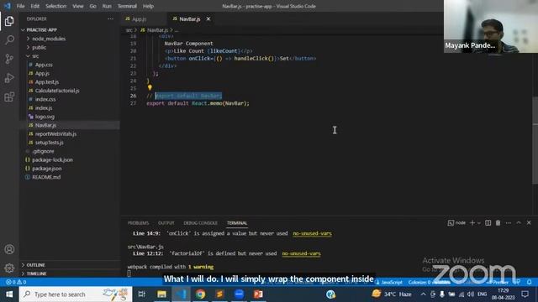Open Chrome from taskbar
The image size is (538, 302).
click(200, 294)
